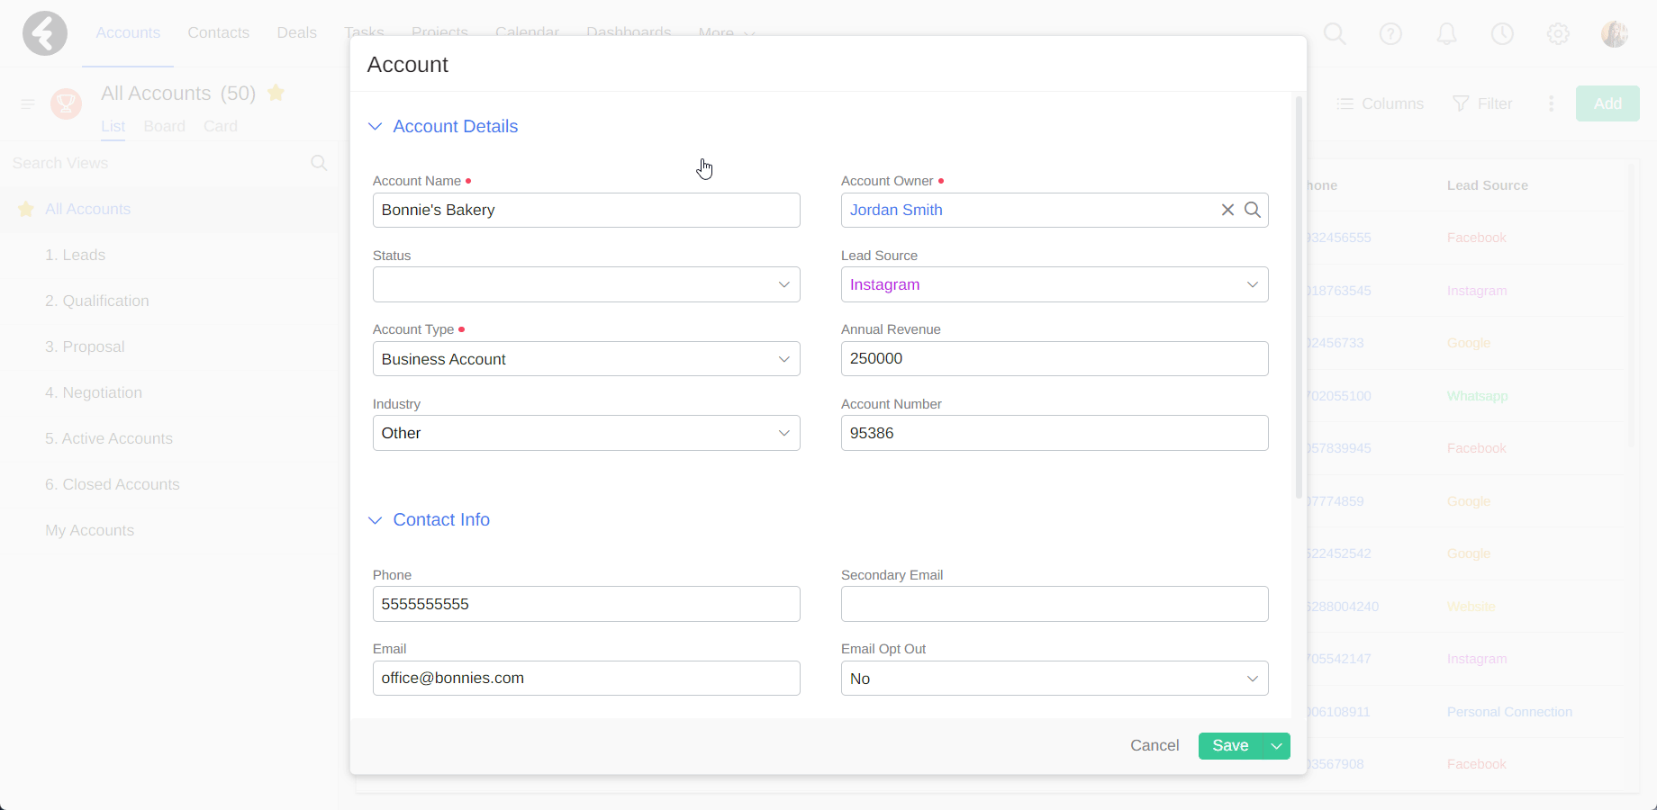The image size is (1657, 810).
Task: Open the Email Opt Out dropdown
Action: pos(1055,679)
